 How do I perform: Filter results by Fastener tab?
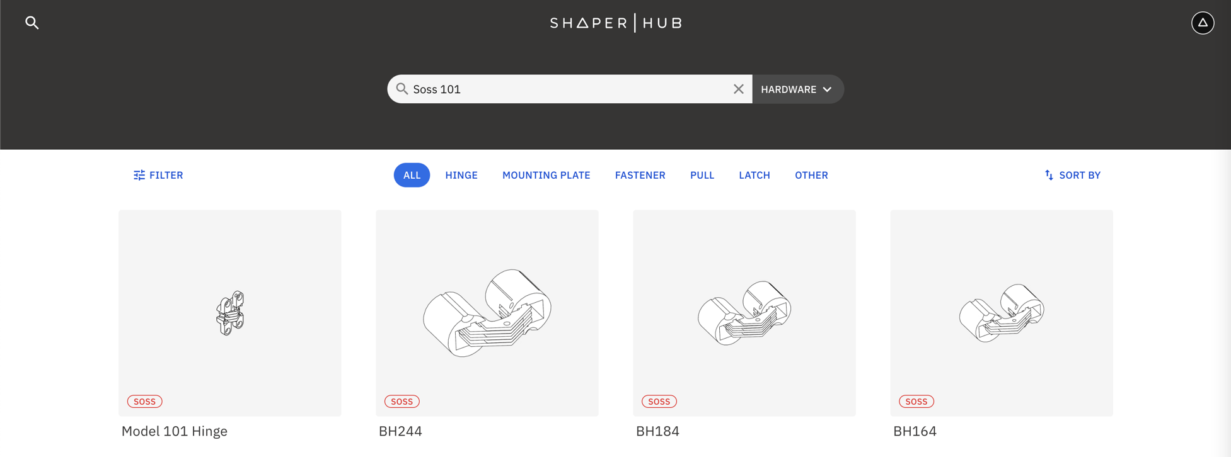[640, 175]
